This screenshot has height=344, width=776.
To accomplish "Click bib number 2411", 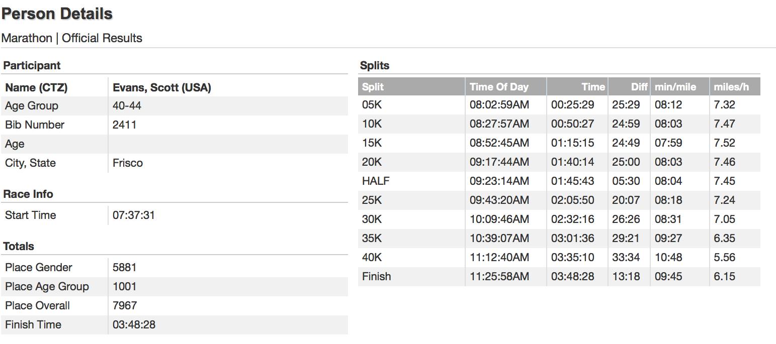I will point(124,125).
